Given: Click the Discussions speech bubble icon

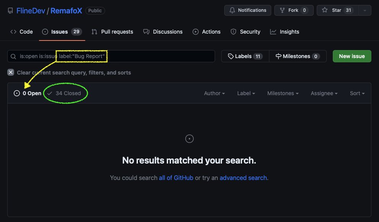Looking at the screenshot, I should 146,32.
